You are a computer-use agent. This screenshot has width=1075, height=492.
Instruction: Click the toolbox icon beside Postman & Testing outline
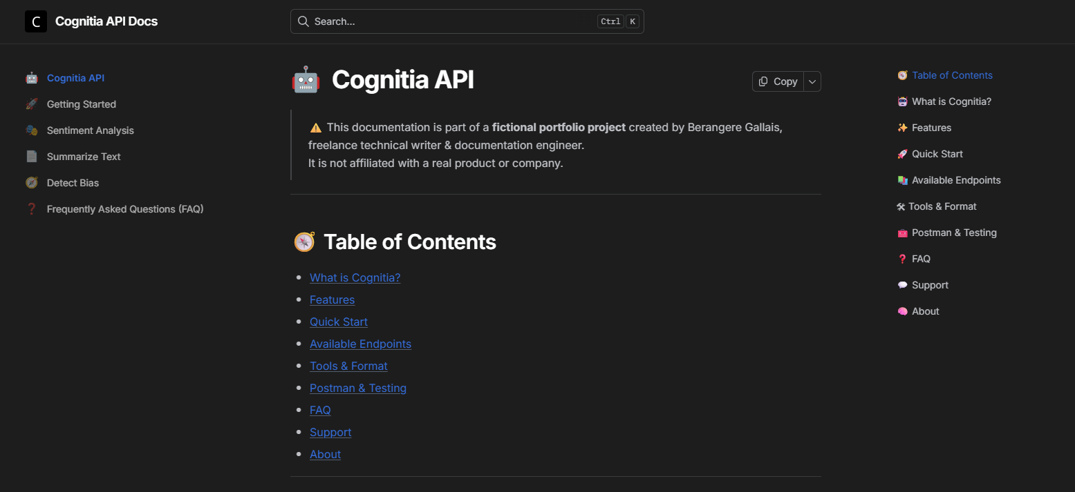(902, 233)
